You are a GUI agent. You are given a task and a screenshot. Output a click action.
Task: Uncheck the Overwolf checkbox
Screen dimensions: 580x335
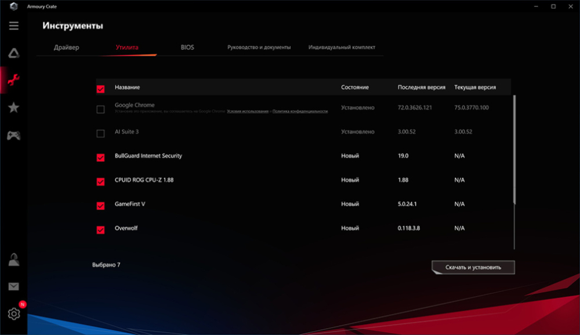[100, 230]
